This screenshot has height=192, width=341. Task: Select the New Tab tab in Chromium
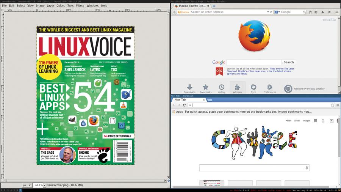pyautogui.click(x=187, y=100)
